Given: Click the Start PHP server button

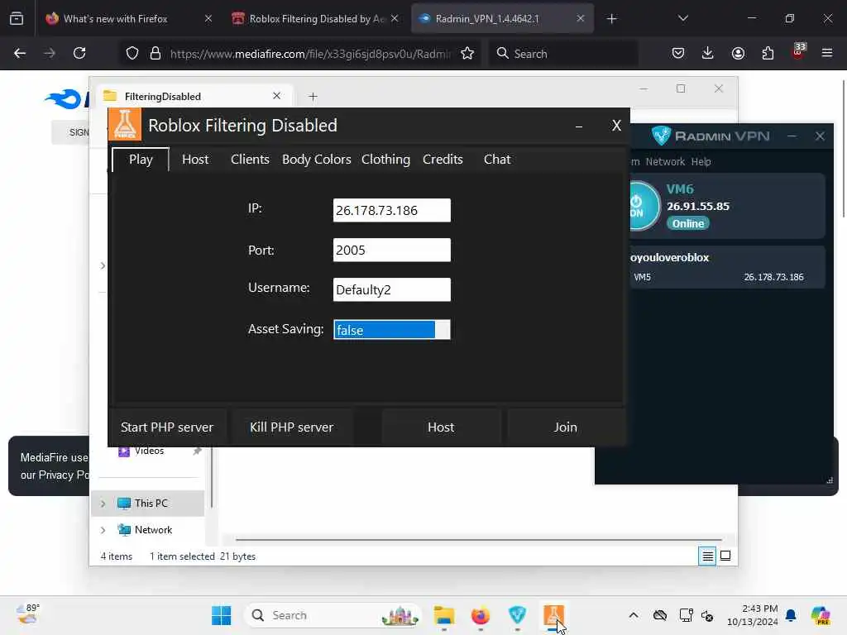Looking at the screenshot, I should point(167,427).
